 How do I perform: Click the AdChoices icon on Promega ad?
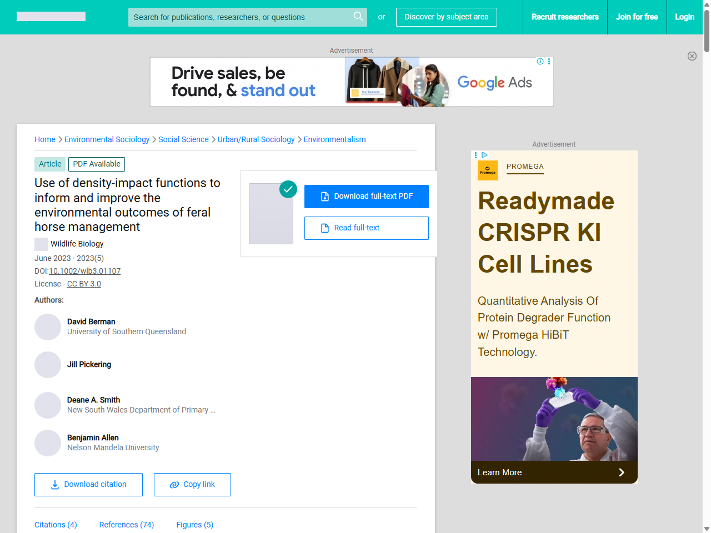tap(484, 155)
